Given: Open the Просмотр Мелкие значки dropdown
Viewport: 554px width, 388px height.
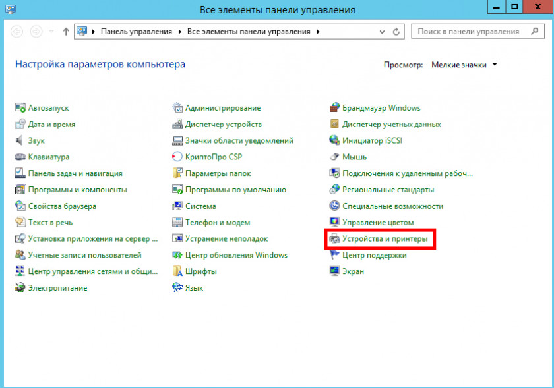Looking at the screenshot, I should (464, 65).
